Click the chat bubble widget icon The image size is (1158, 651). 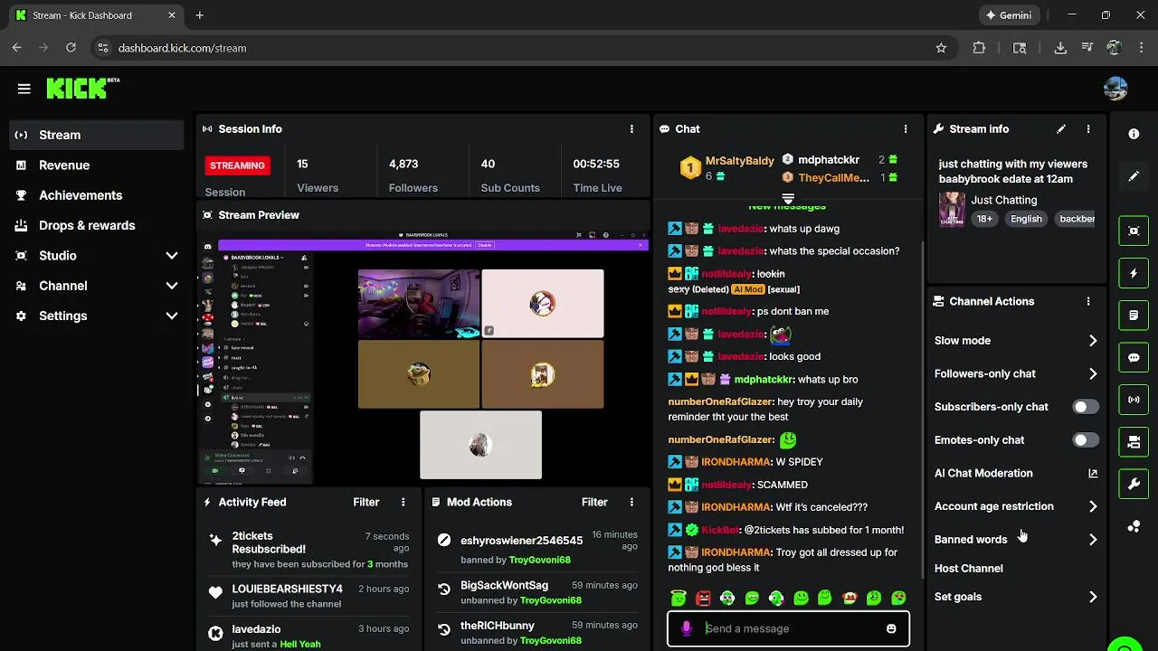pyautogui.click(x=1134, y=357)
